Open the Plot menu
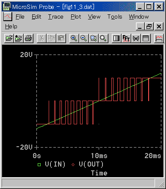This screenshot has width=166, height=189. 76,17
